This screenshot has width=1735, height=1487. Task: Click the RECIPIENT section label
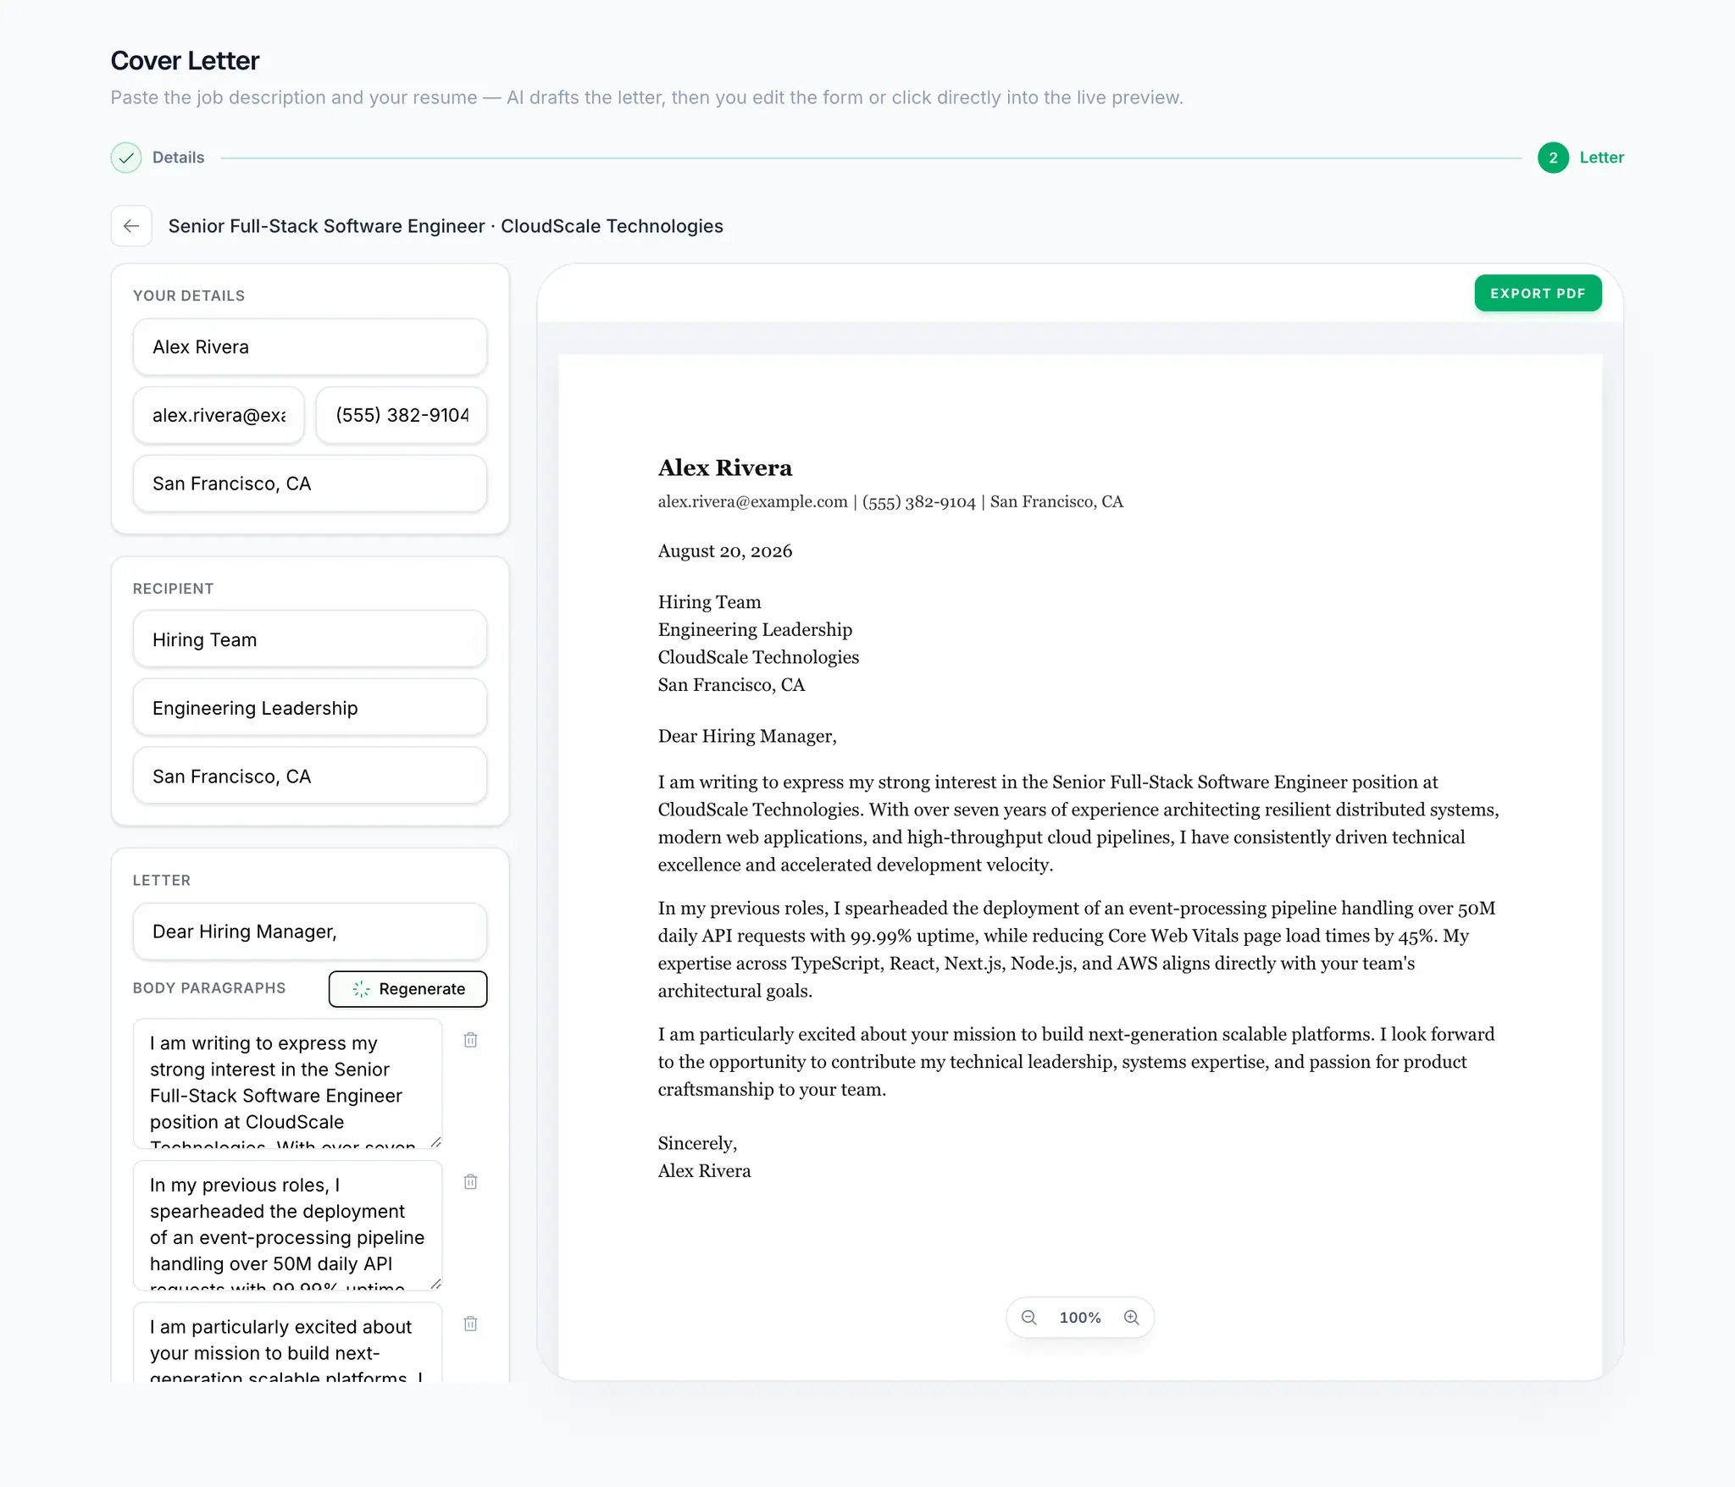coord(173,589)
